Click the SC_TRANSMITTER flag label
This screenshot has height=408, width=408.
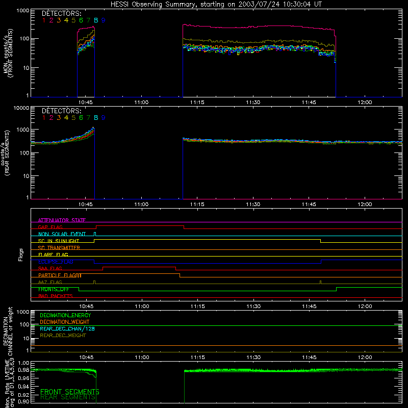59,248
